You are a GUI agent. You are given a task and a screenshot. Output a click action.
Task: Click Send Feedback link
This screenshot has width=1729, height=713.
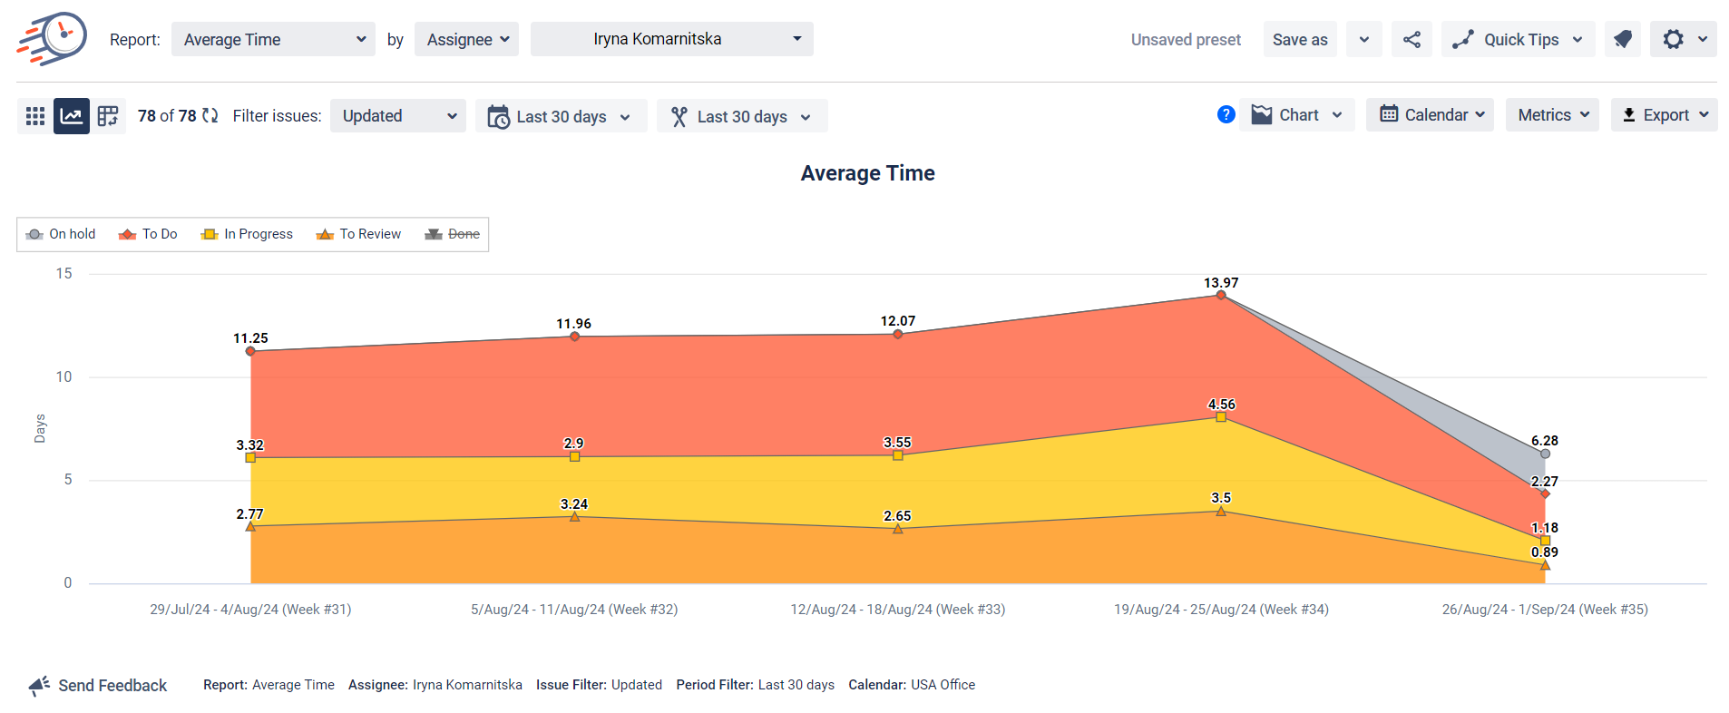click(98, 686)
